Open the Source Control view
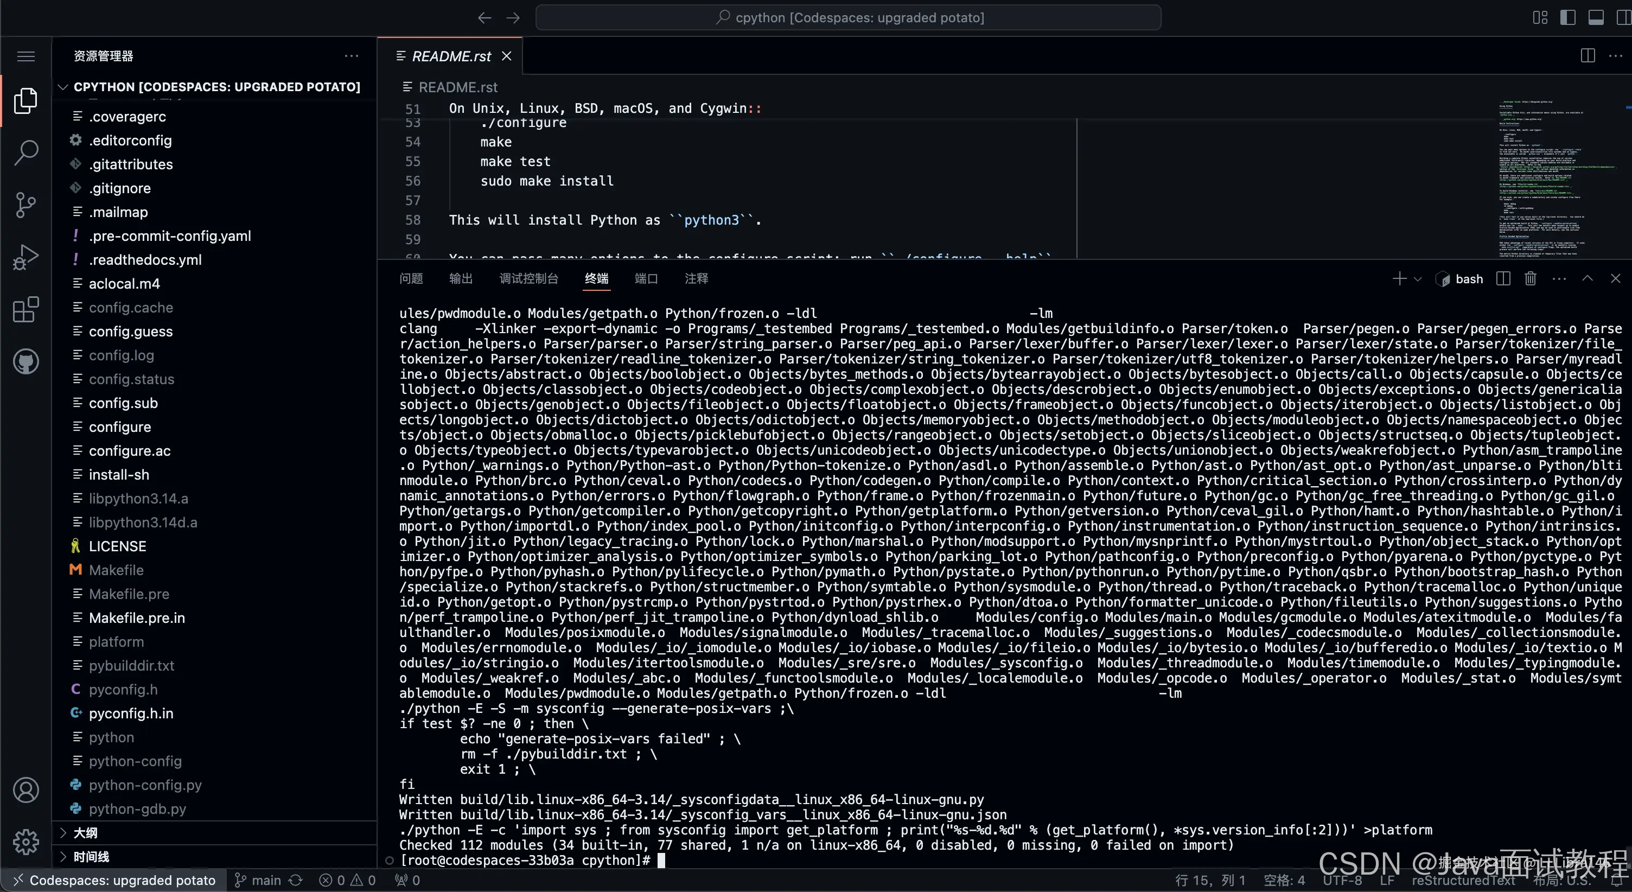 (26, 205)
